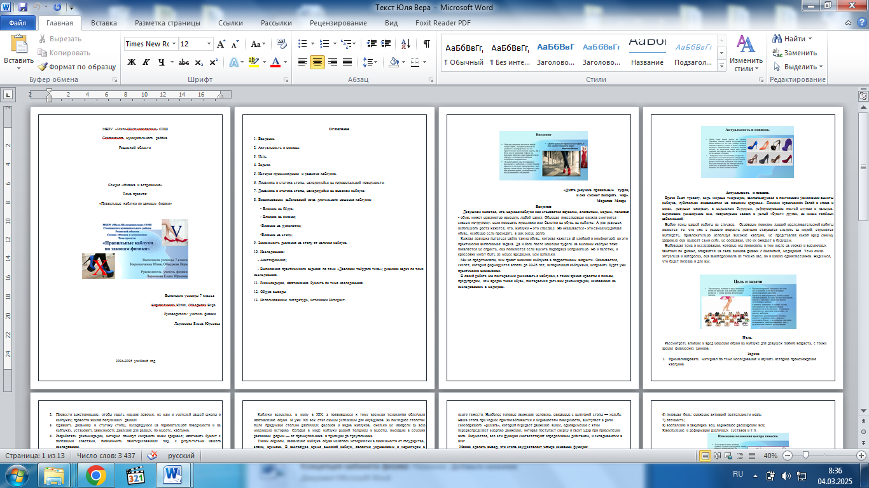This screenshot has height=488, width=869.
Task: Apply subscript formatting
Action: [198, 62]
